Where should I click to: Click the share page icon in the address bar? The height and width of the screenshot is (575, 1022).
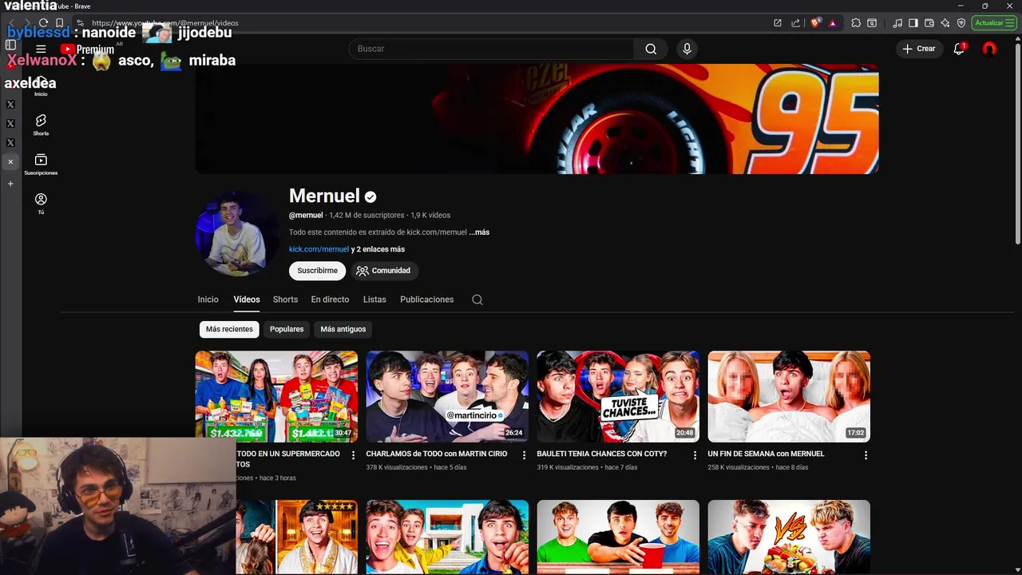(795, 23)
